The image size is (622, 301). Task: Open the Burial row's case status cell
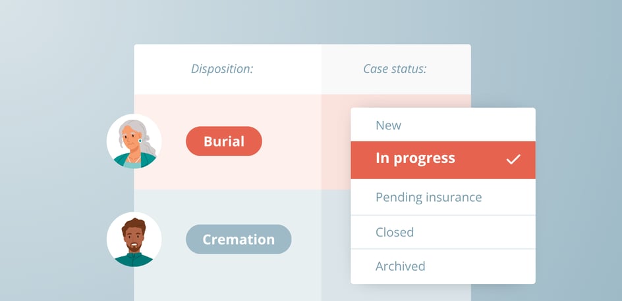pos(335,141)
